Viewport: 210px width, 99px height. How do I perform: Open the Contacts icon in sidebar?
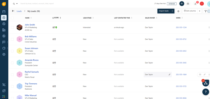[x=4, y=24]
